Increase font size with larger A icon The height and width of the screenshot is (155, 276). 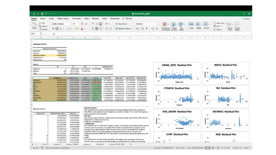coord(82,24)
